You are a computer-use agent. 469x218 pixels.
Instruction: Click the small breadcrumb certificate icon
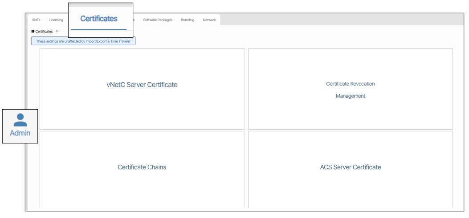pos(33,32)
